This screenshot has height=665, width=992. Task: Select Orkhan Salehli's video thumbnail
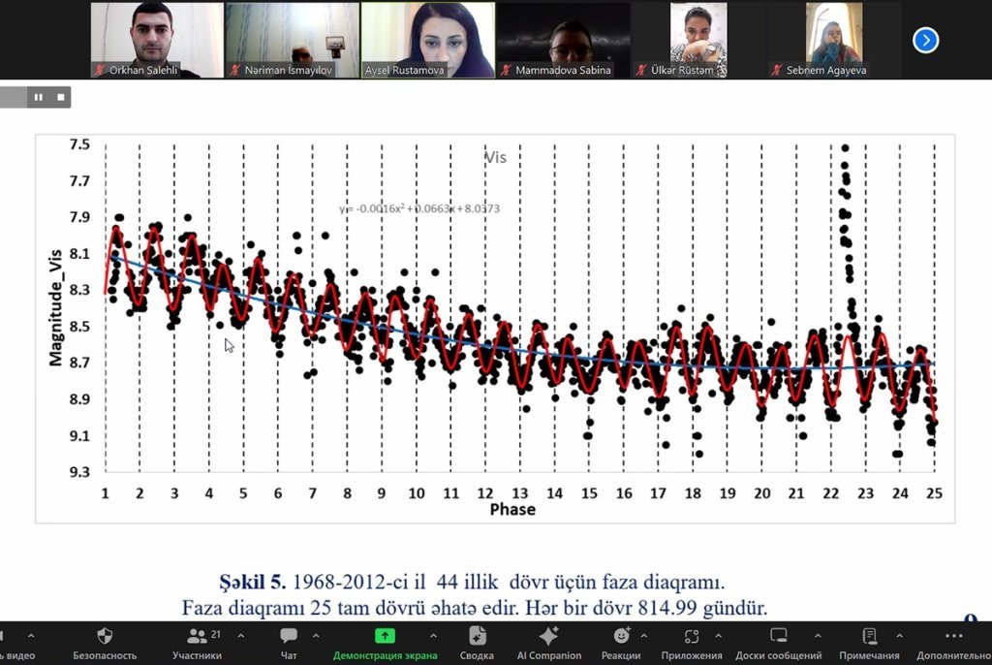[157, 40]
